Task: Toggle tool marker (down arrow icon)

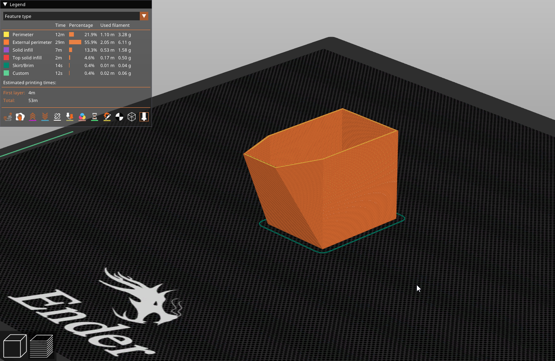Action: [x=144, y=117]
